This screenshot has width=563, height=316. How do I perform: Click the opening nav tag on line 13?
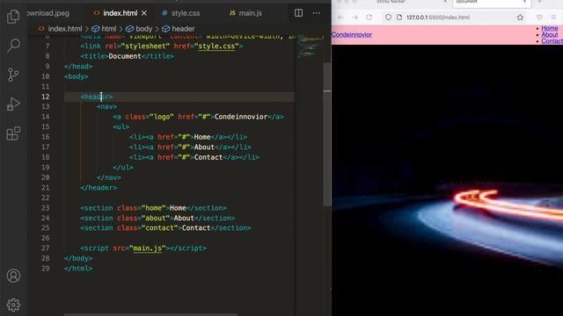106,107
